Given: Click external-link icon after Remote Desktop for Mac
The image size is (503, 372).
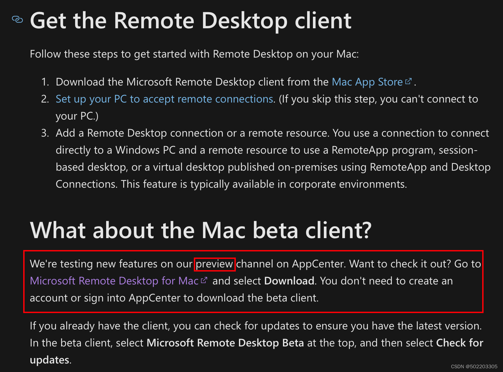Looking at the screenshot, I should tap(204, 280).
